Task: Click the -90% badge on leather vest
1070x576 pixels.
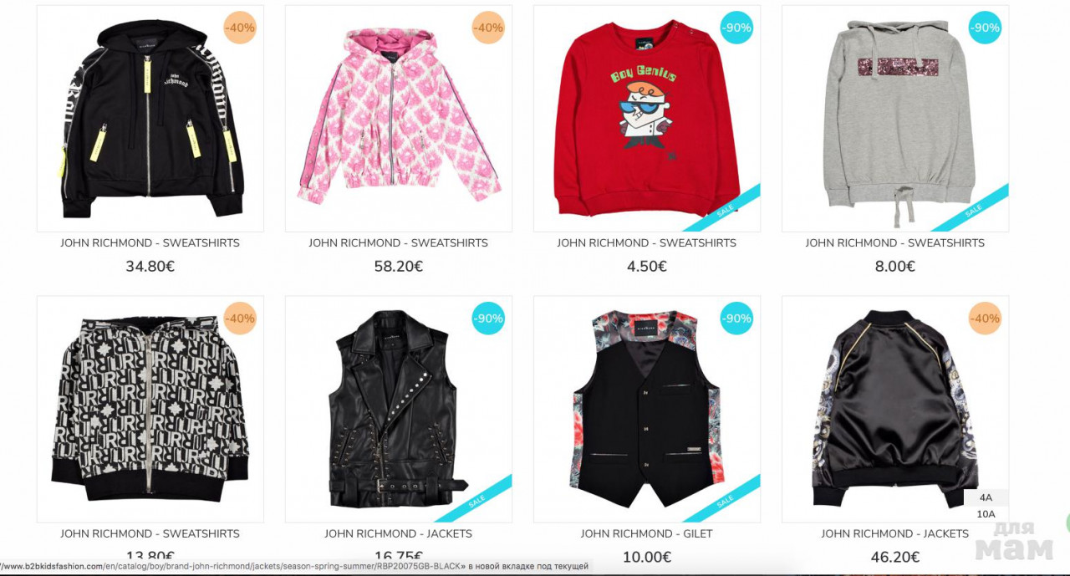Action: pyautogui.click(x=488, y=319)
